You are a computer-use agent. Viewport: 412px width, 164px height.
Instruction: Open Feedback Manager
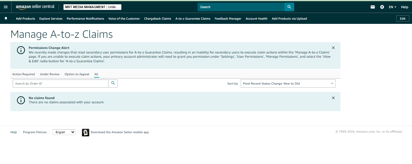[x=228, y=18]
